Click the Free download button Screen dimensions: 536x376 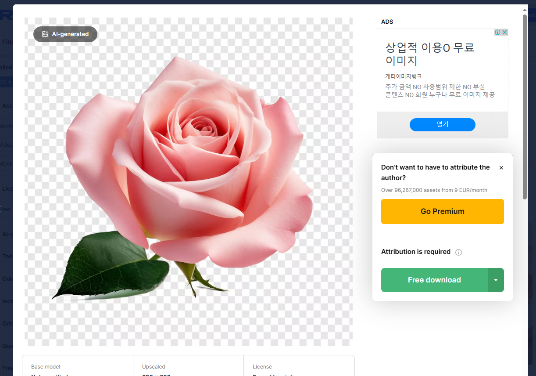pyautogui.click(x=434, y=280)
